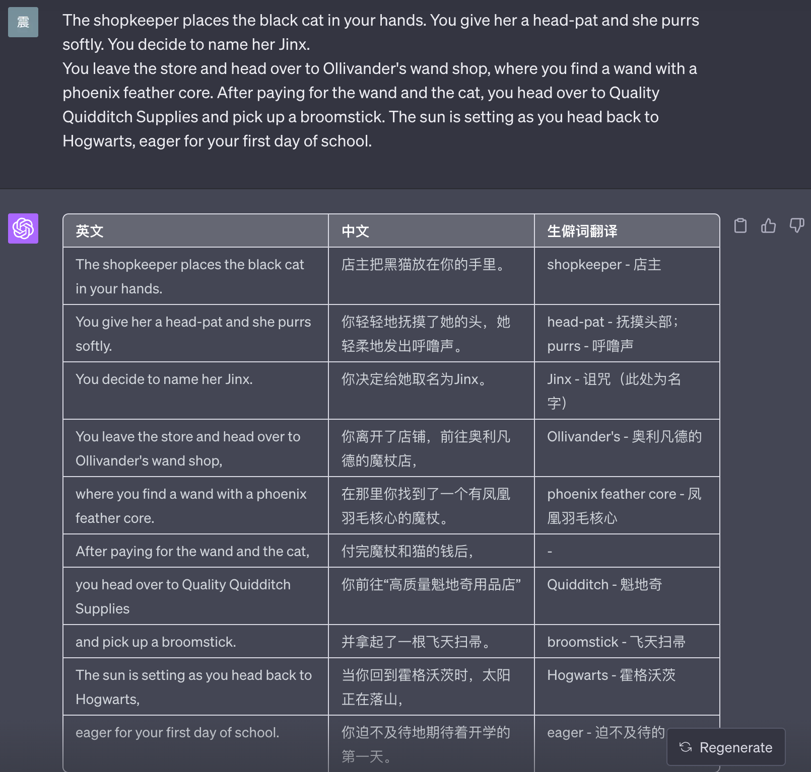Click the 'Ollivander's - 奥利凡德的' cell
Image resolution: width=811 pixels, height=772 pixels.
(627, 448)
